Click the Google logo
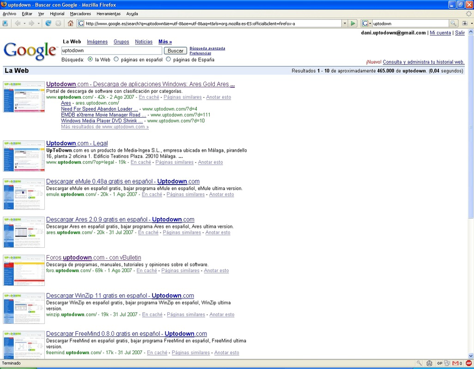This screenshot has height=369, width=474. click(30, 51)
